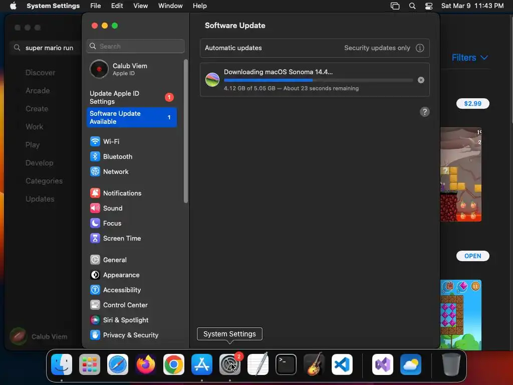
Task: Open the File menu
Action: pos(96,6)
